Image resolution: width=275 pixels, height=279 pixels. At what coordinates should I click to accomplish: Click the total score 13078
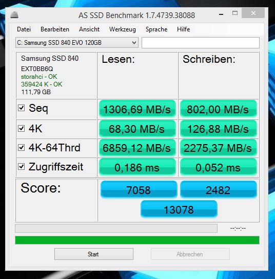pyautogui.click(x=179, y=209)
